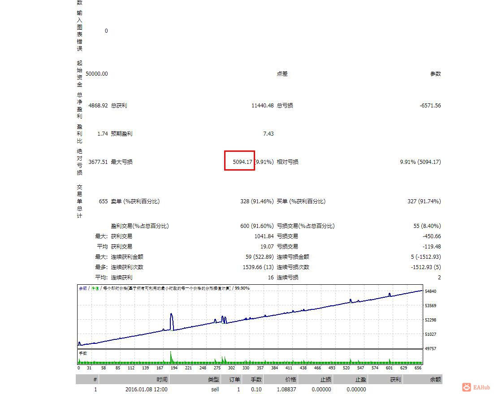Click the 总获利 label
The width and height of the screenshot is (494, 394).
(119, 105)
